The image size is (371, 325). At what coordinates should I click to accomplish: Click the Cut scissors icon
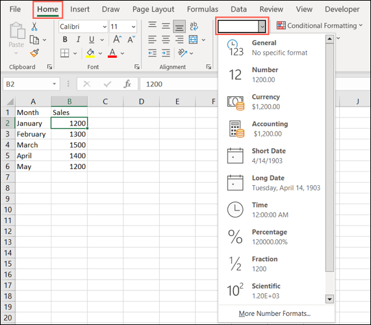pos(34,27)
